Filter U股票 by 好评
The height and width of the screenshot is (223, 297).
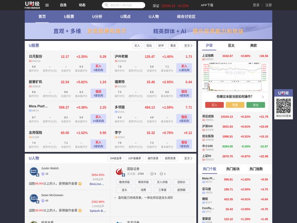pyautogui.click(x=161, y=45)
